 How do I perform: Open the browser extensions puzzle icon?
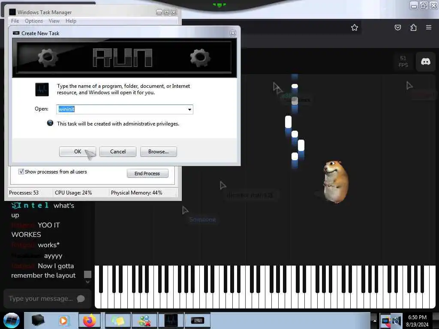pyautogui.click(x=413, y=27)
